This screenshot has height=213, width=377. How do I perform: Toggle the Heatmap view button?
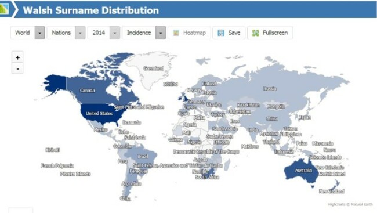(x=189, y=33)
